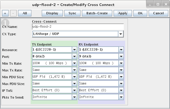Click the All button

pos(25,13)
